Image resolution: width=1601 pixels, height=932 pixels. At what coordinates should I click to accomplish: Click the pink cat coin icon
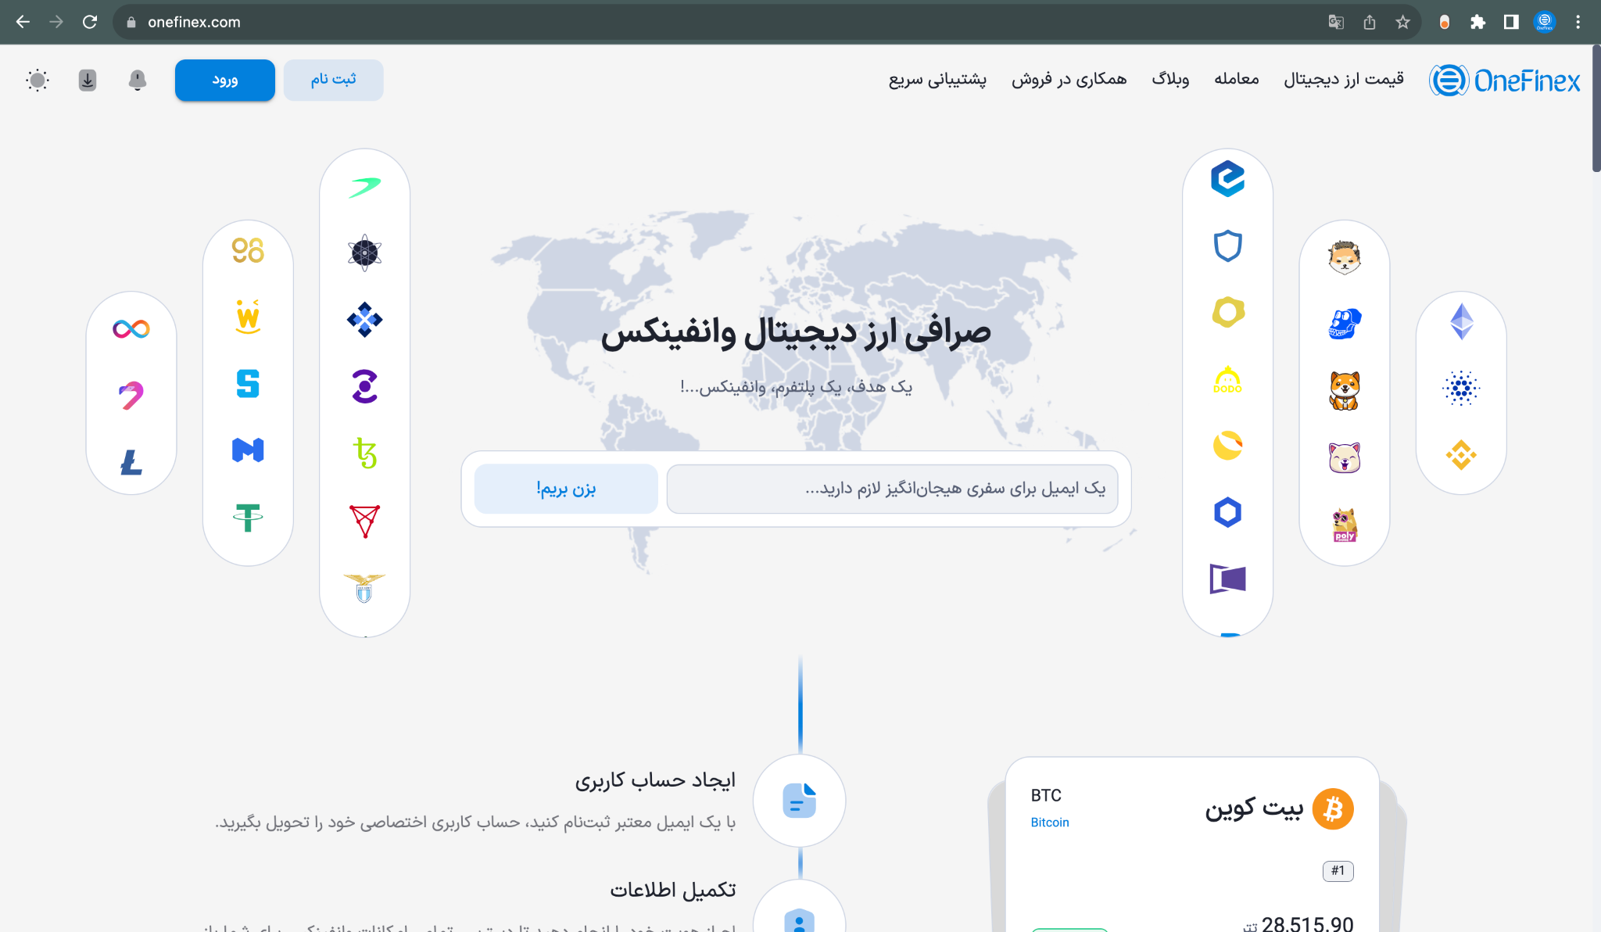(1345, 457)
